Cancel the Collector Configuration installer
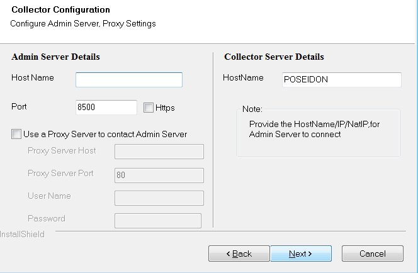Viewport: 418px width, 273px height. point(373,253)
